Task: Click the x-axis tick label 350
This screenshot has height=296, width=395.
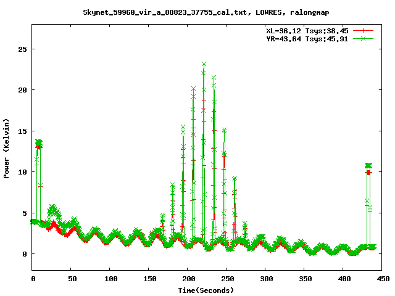Action: pos(306,279)
